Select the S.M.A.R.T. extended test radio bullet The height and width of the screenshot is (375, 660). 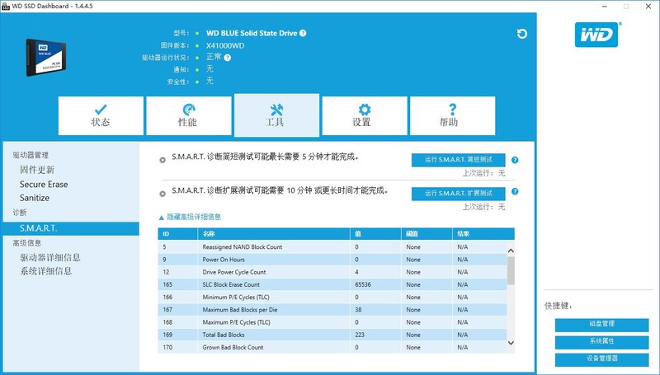coord(163,194)
